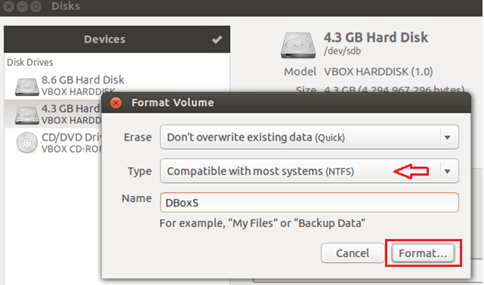Close the Format Volume dialog via red X
Viewport: 484px width, 285px height.
116,103
